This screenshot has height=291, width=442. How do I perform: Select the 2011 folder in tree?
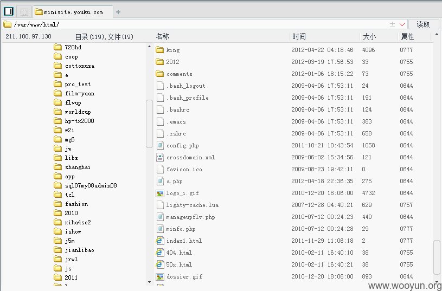pyautogui.click(x=66, y=277)
